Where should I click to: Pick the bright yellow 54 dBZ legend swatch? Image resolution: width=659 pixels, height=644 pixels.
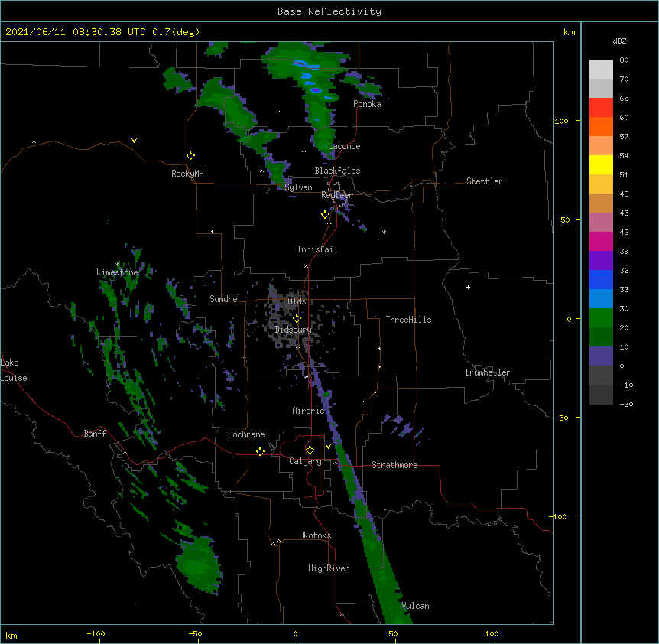601,164
